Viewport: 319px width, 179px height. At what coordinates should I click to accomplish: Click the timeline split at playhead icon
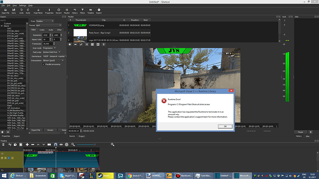pos(49,144)
